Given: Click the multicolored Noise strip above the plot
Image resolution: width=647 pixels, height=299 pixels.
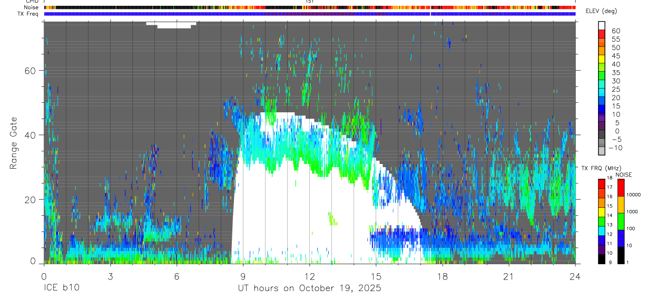Looking at the screenshot, I should click(x=310, y=7).
